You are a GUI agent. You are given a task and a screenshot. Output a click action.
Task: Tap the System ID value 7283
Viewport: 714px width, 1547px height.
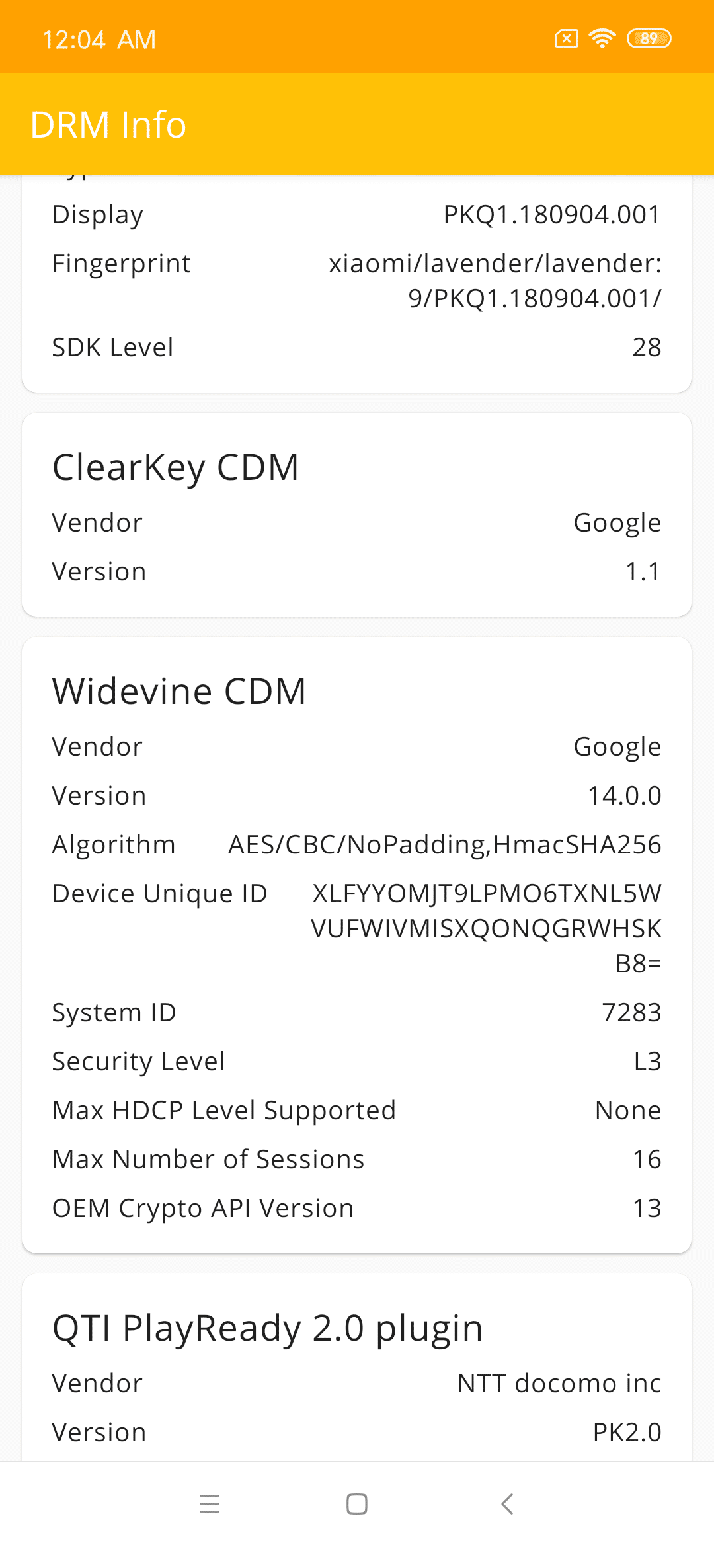click(631, 1012)
